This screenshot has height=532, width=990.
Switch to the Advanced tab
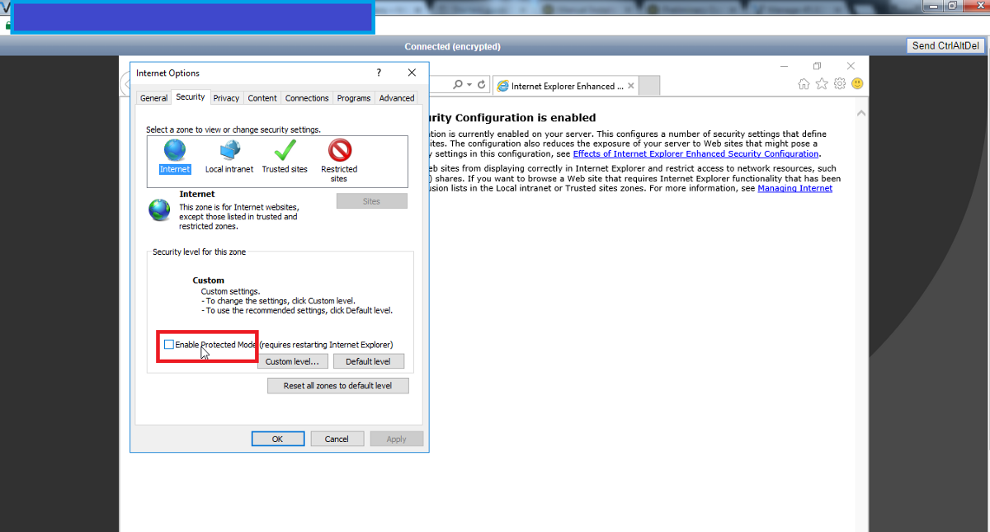coord(397,98)
